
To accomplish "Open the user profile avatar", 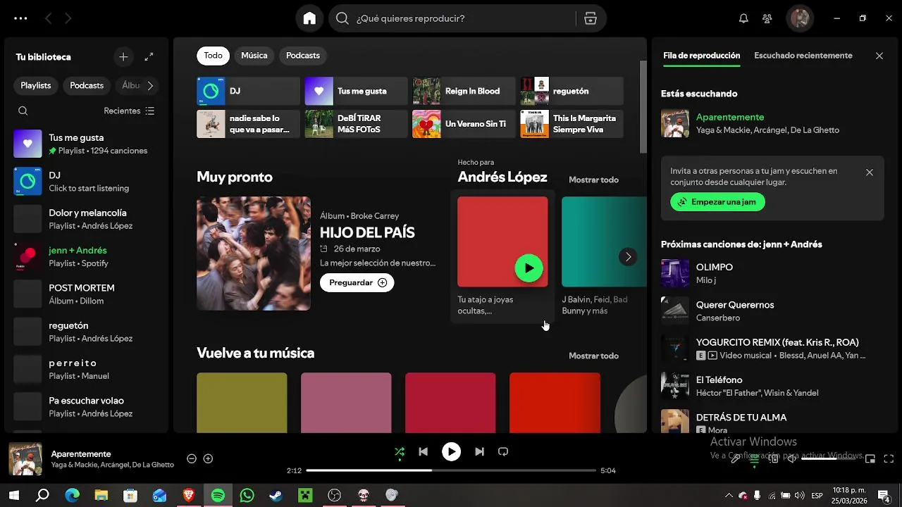I will pyautogui.click(x=800, y=18).
